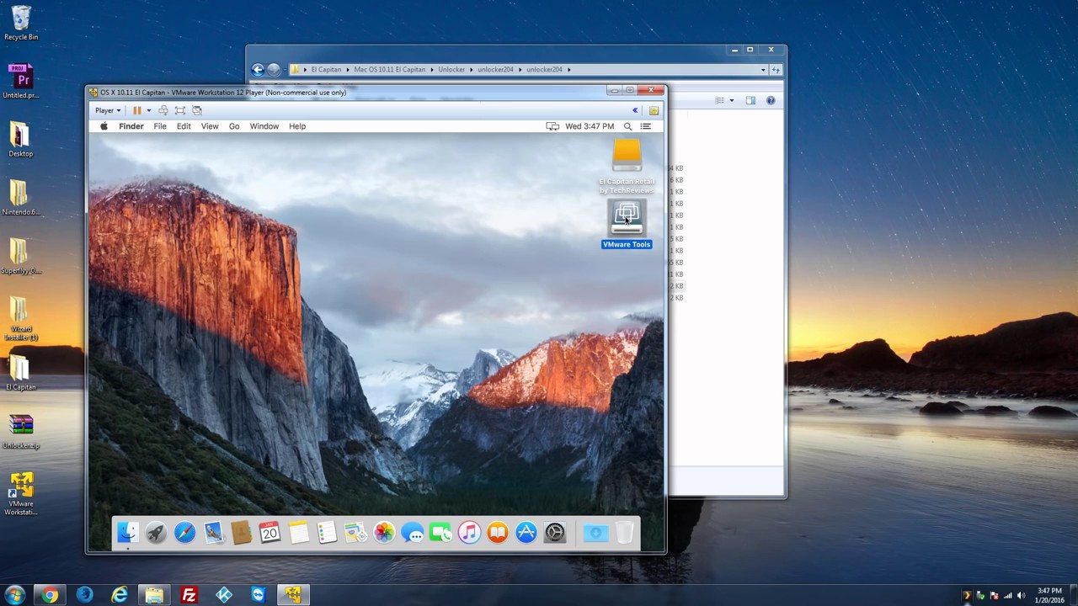Expand the power options arrow beside pause

148,110
